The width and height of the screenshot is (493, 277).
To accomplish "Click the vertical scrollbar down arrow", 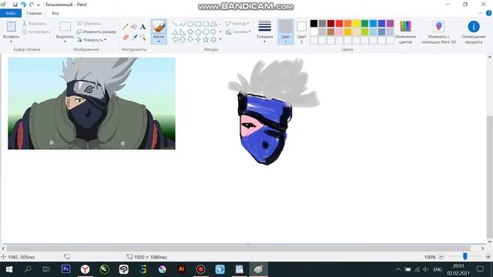I will click(490, 242).
